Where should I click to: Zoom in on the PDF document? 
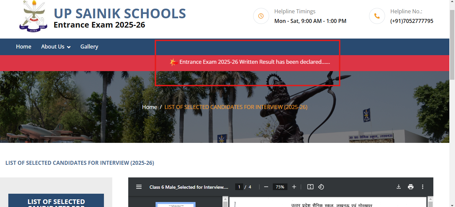pos(294,187)
